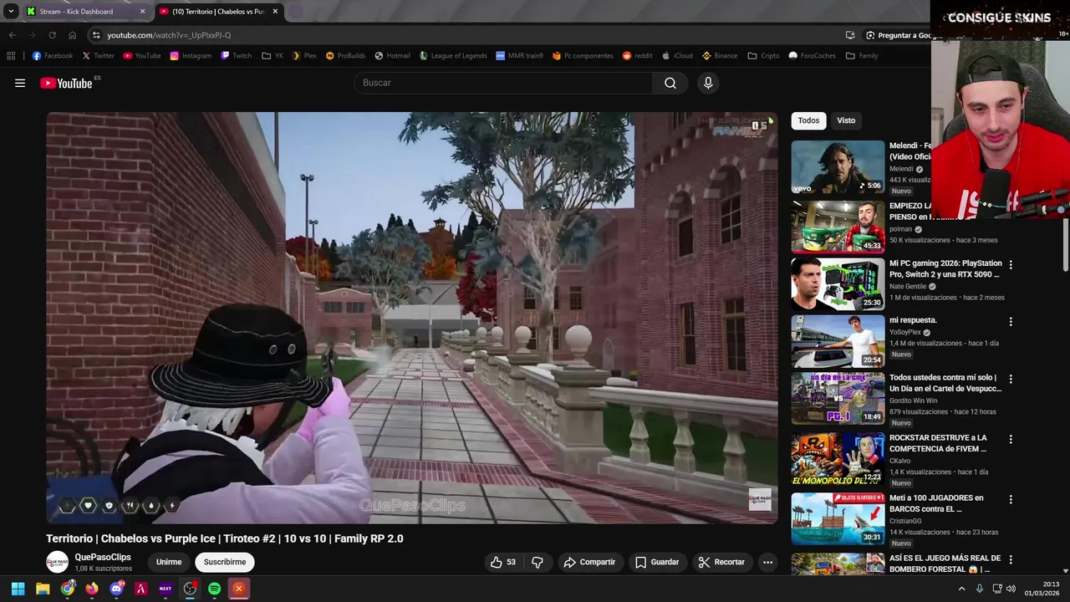Open the Facebook bookmark

[53, 56]
